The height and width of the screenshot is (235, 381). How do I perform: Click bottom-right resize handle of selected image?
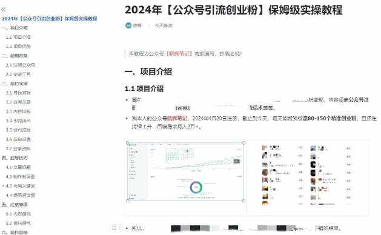tap(244, 200)
